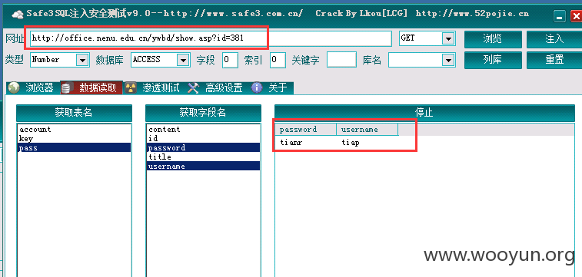Click the tianr result cell
Viewport: 582px width, 277px height.
point(291,142)
